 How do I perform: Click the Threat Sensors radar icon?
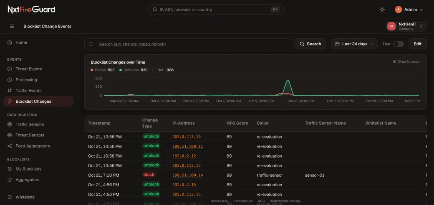[x=10, y=135]
